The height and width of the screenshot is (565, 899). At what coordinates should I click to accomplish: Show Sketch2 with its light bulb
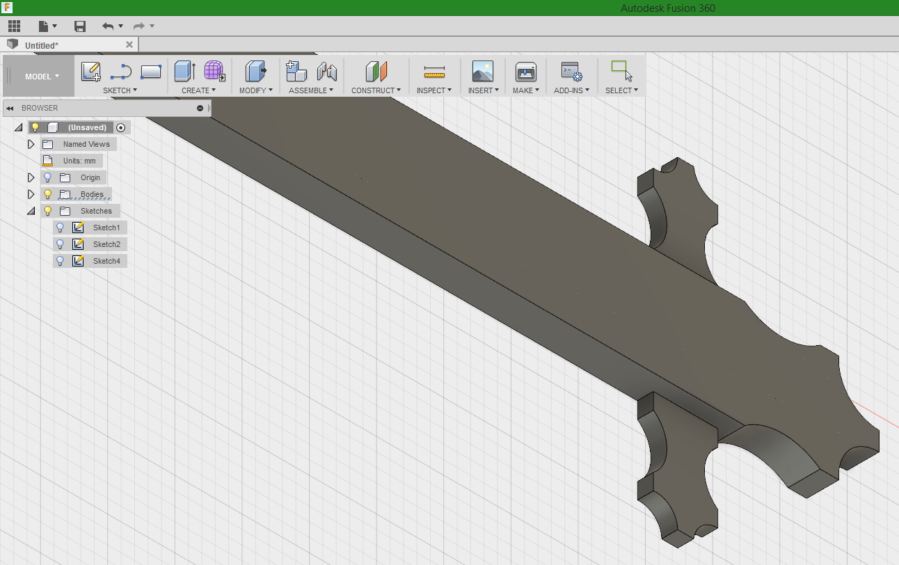tap(61, 244)
